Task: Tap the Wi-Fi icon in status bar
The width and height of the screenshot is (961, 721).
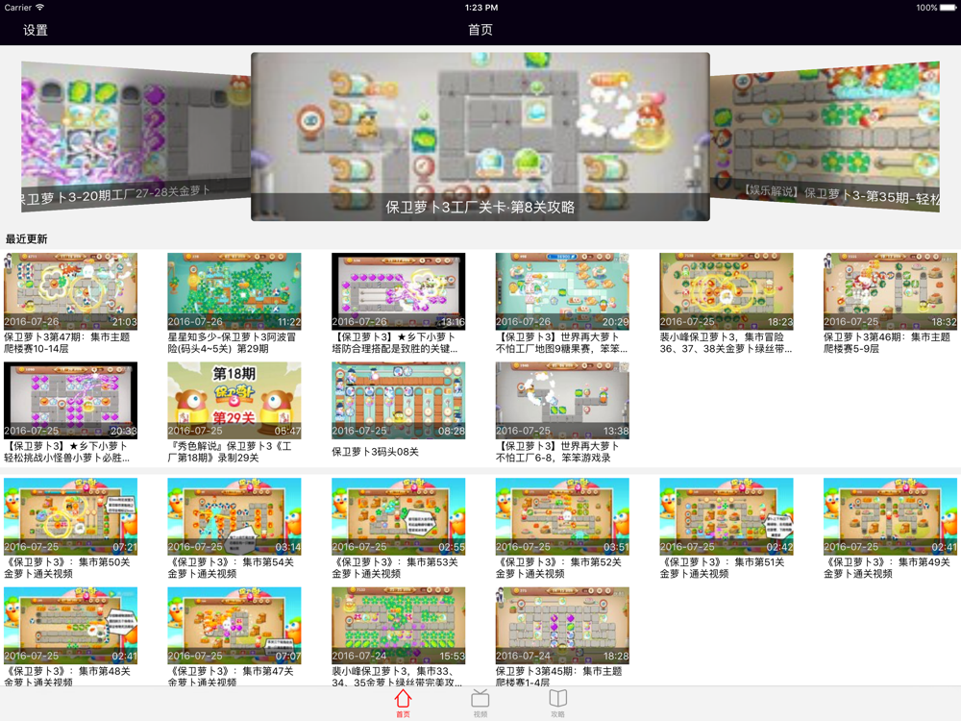Action: [x=39, y=8]
